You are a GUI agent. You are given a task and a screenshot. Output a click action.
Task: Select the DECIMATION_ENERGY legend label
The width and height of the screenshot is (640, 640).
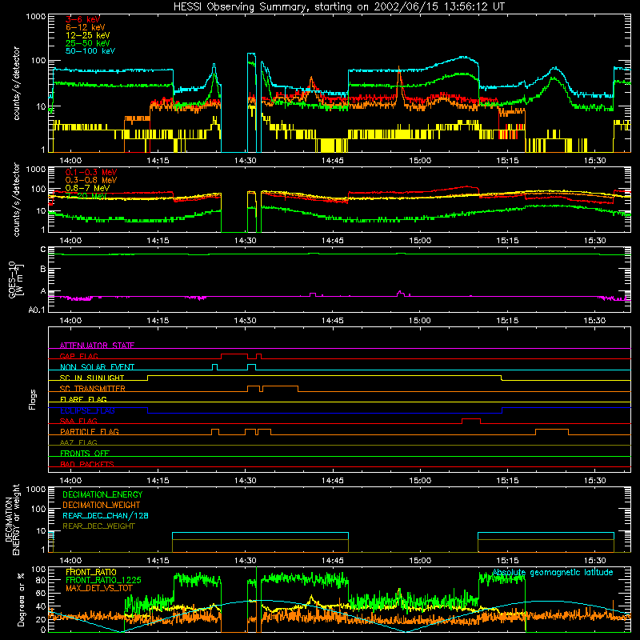pyautogui.click(x=102, y=494)
